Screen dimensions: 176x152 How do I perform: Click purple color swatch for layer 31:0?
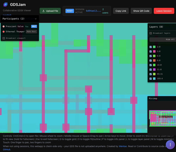pyautogui.click(x=154, y=70)
